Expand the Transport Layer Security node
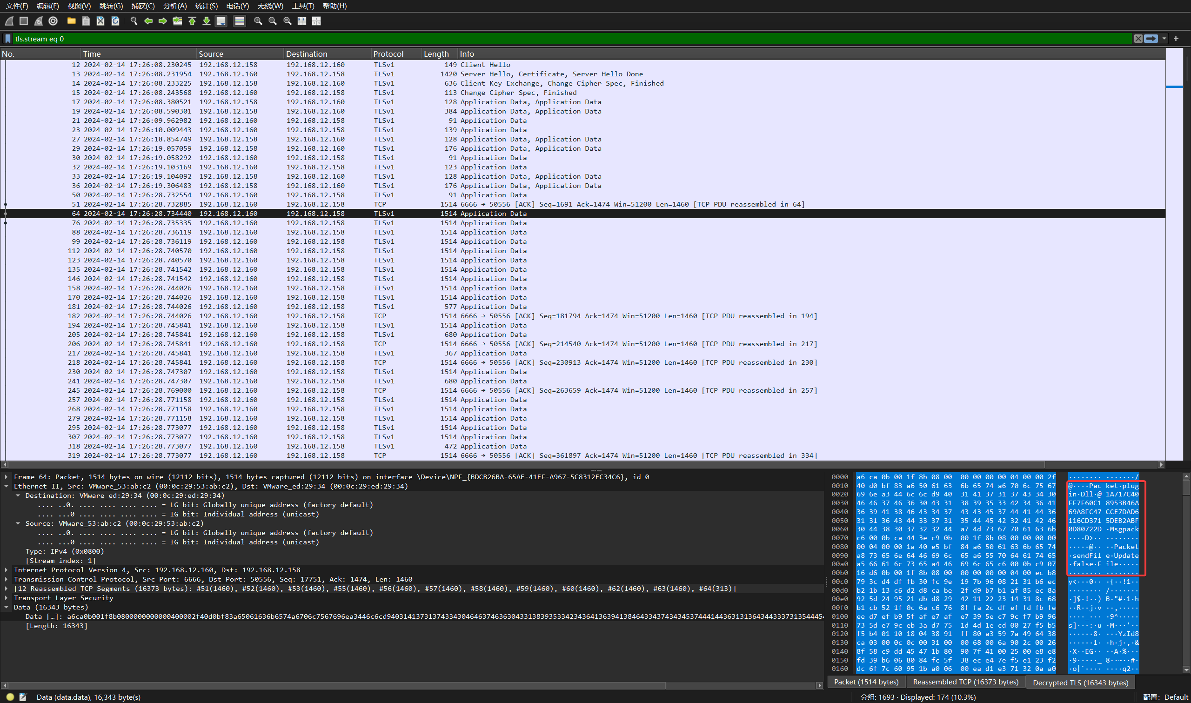Screen dimensions: 1191x703 tap(6, 598)
